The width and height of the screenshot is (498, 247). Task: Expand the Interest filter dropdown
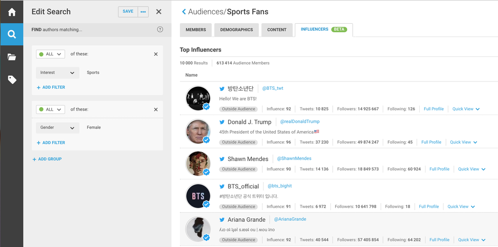point(57,73)
